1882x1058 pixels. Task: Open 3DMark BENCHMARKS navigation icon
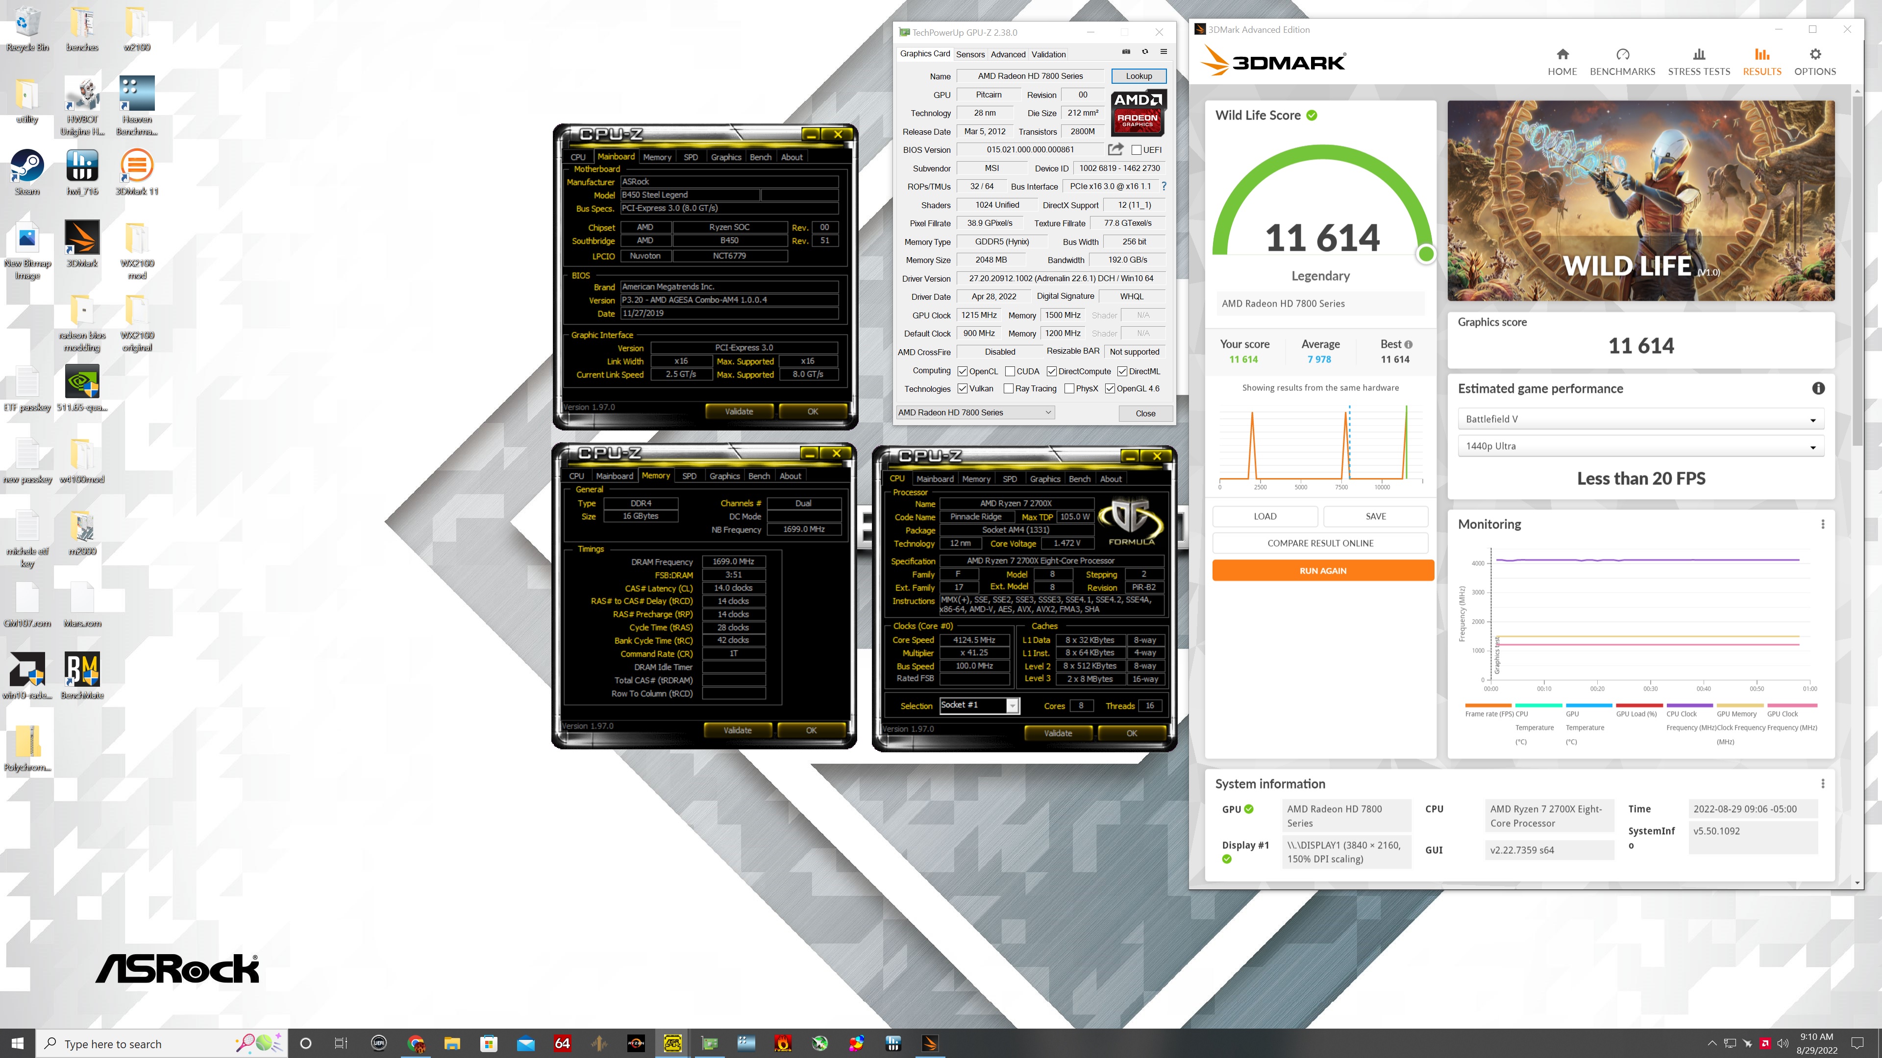coord(1623,55)
